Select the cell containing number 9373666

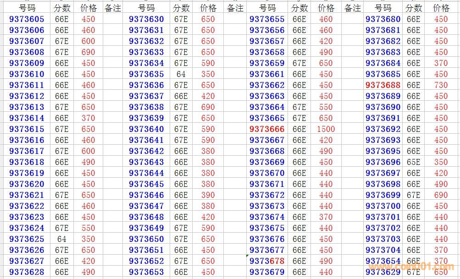[x=267, y=129]
